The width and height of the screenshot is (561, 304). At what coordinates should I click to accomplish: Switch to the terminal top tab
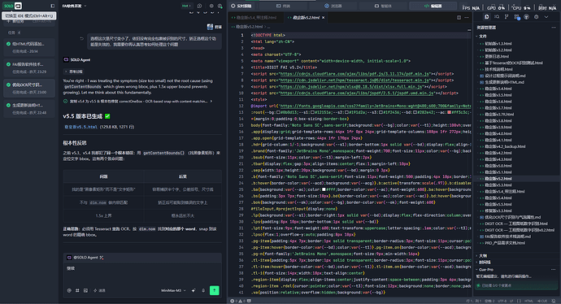point(283,6)
